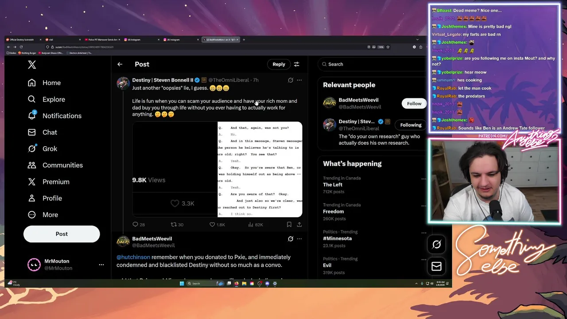Click the Reply button in the post header
Image resolution: width=567 pixels, height=319 pixels.
(x=279, y=64)
